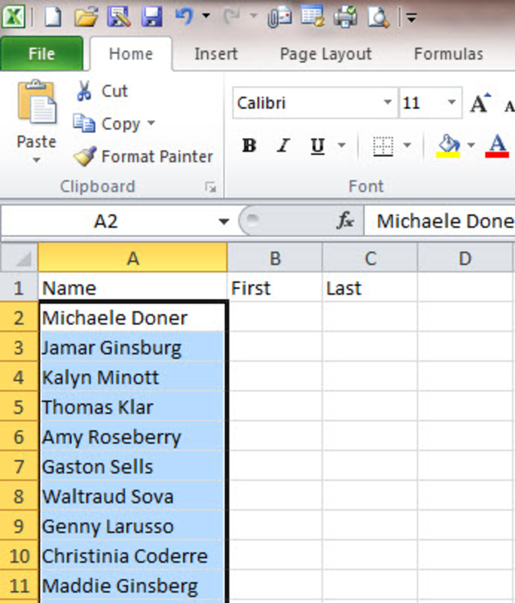
Task: Open a file with the Open folder icon
Action: 86,18
